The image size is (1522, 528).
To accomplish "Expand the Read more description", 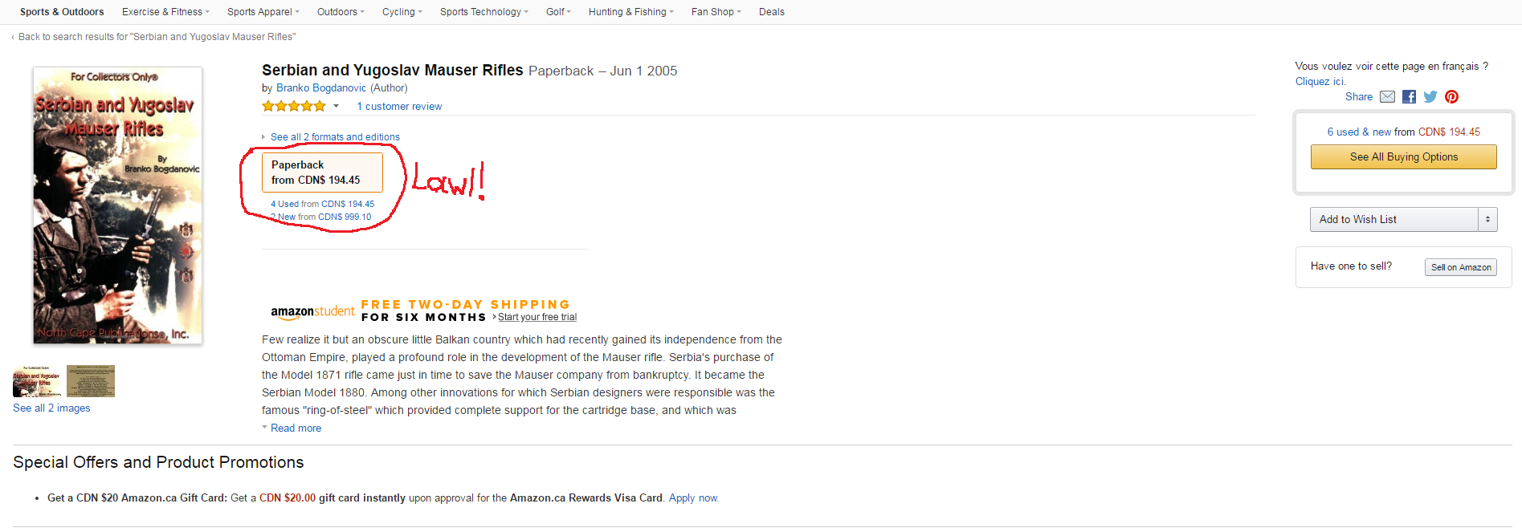I will [x=296, y=428].
